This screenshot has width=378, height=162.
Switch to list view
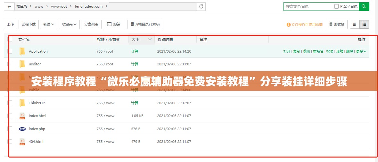(364, 24)
